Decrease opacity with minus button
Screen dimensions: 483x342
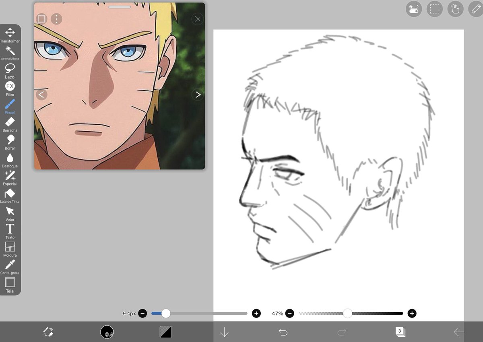click(290, 313)
